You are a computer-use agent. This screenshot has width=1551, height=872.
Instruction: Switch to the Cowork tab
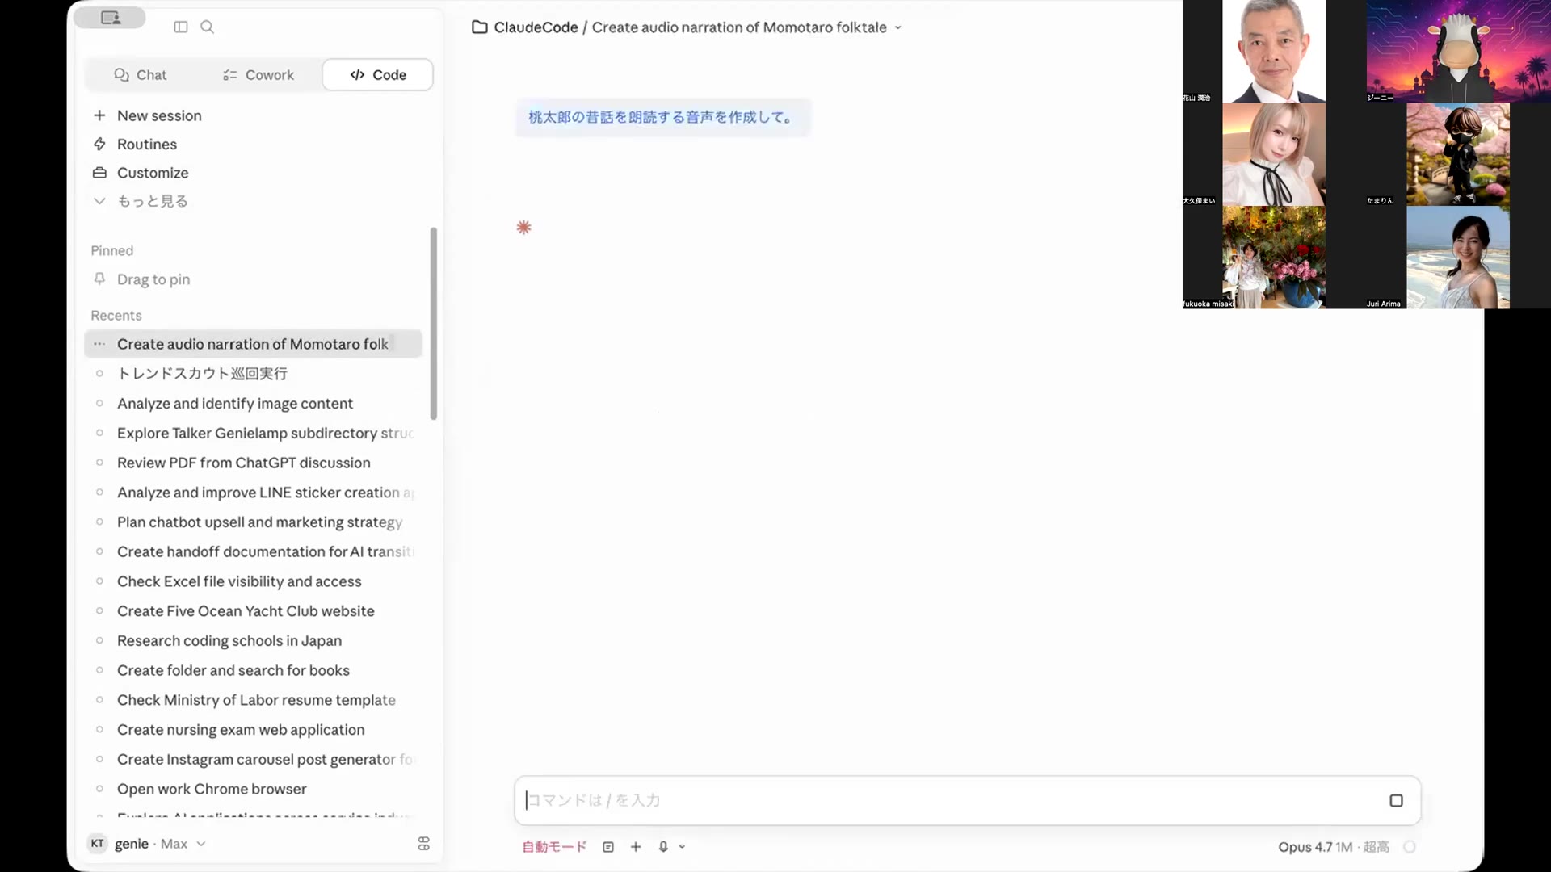(x=258, y=75)
